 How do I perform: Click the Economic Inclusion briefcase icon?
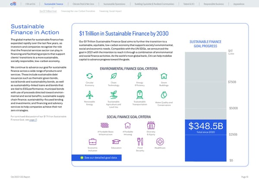coord(92,142)
